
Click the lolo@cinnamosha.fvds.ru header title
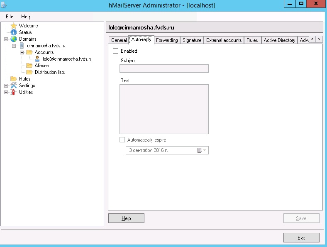pyautogui.click(x=141, y=27)
